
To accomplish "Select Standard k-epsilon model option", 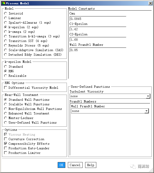I will pos(6,67).
